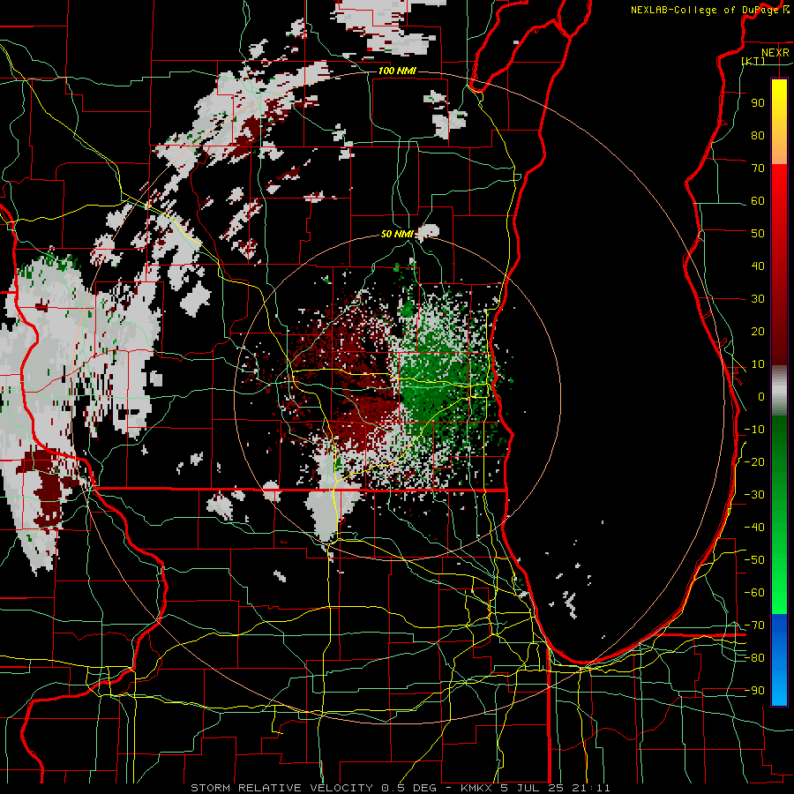
Task: Click the -80 value on velocity scale
Action: click(x=754, y=658)
